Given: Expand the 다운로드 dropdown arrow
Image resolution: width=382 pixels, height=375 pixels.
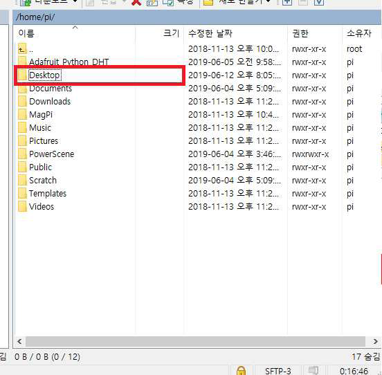Looking at the screenshot, I should 75,1.
